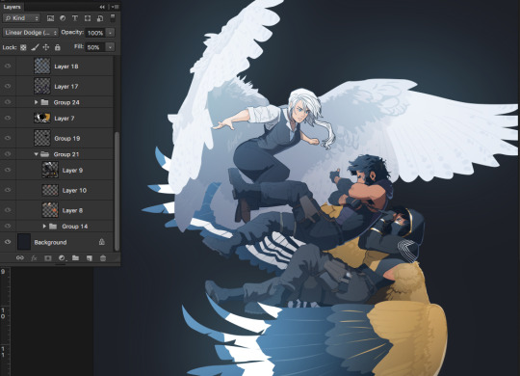Toggle visibility of Layer 7
The width and height of the screenshot is (520, 376).
(8, 118)
